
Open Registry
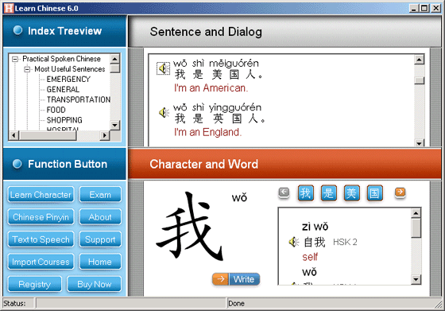coord(35,284)
